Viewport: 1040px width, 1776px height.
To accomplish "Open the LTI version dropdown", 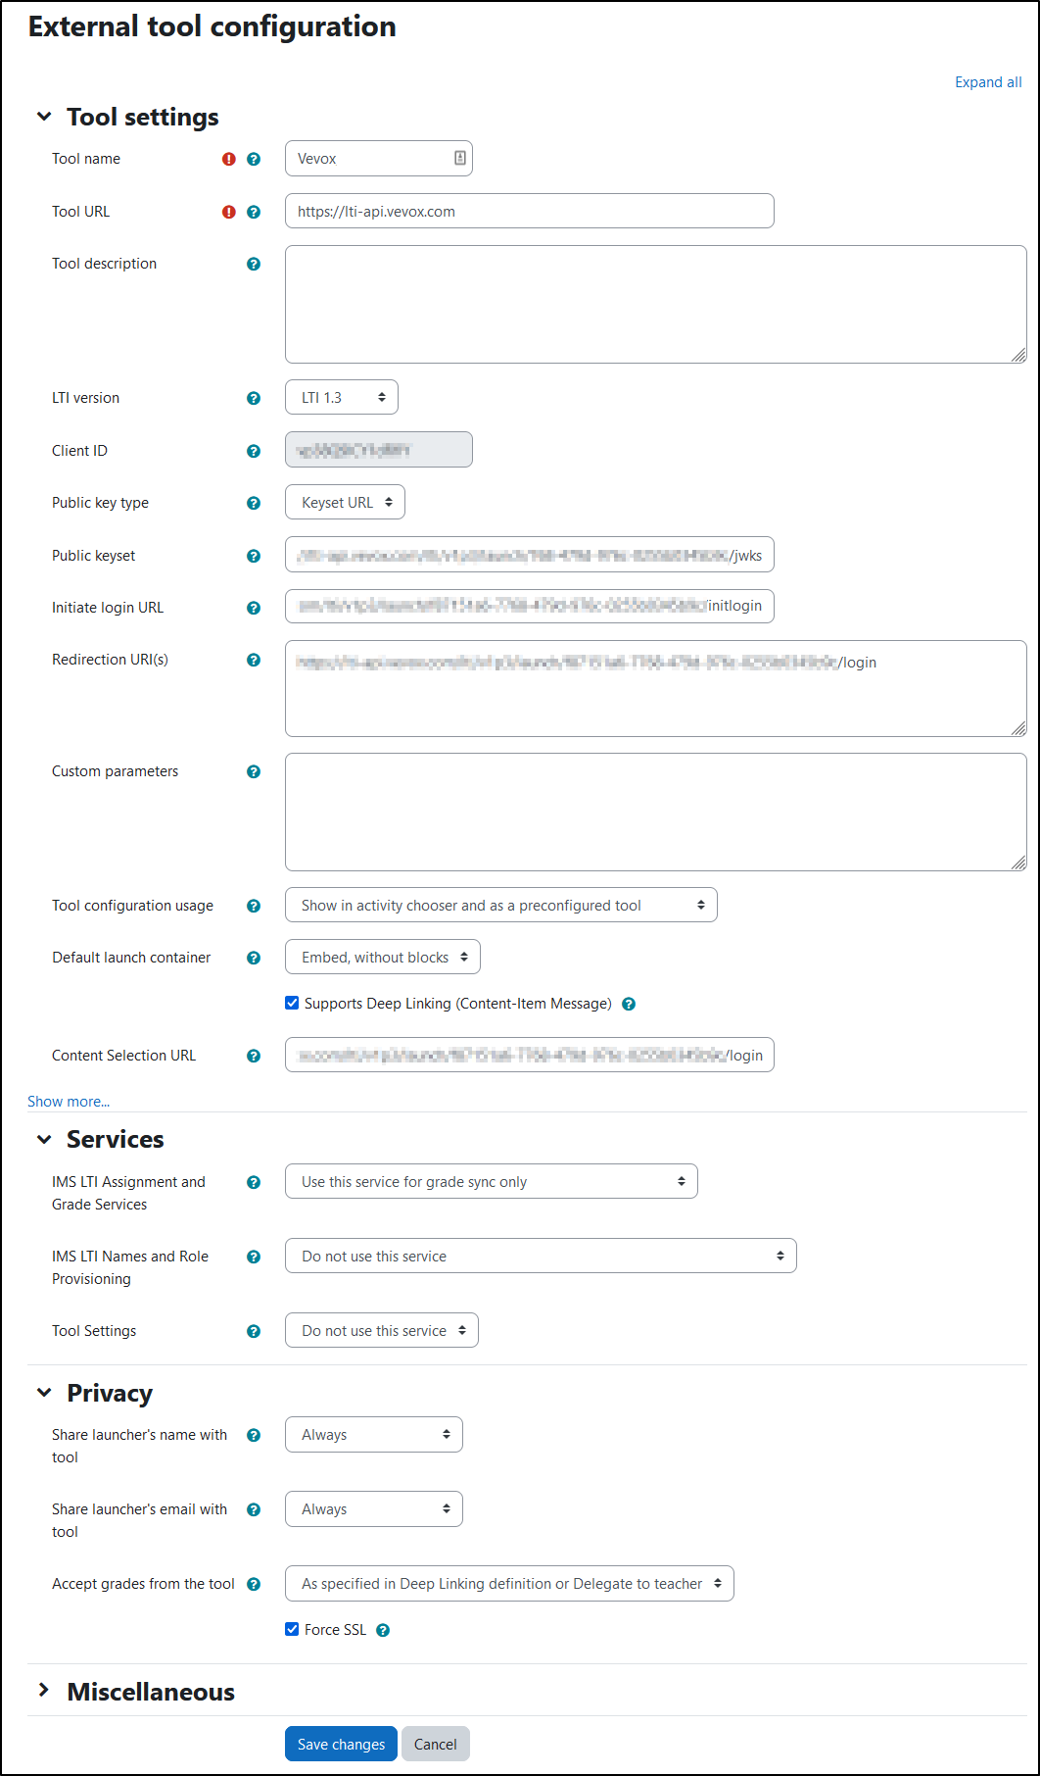I will pos(341,397).
